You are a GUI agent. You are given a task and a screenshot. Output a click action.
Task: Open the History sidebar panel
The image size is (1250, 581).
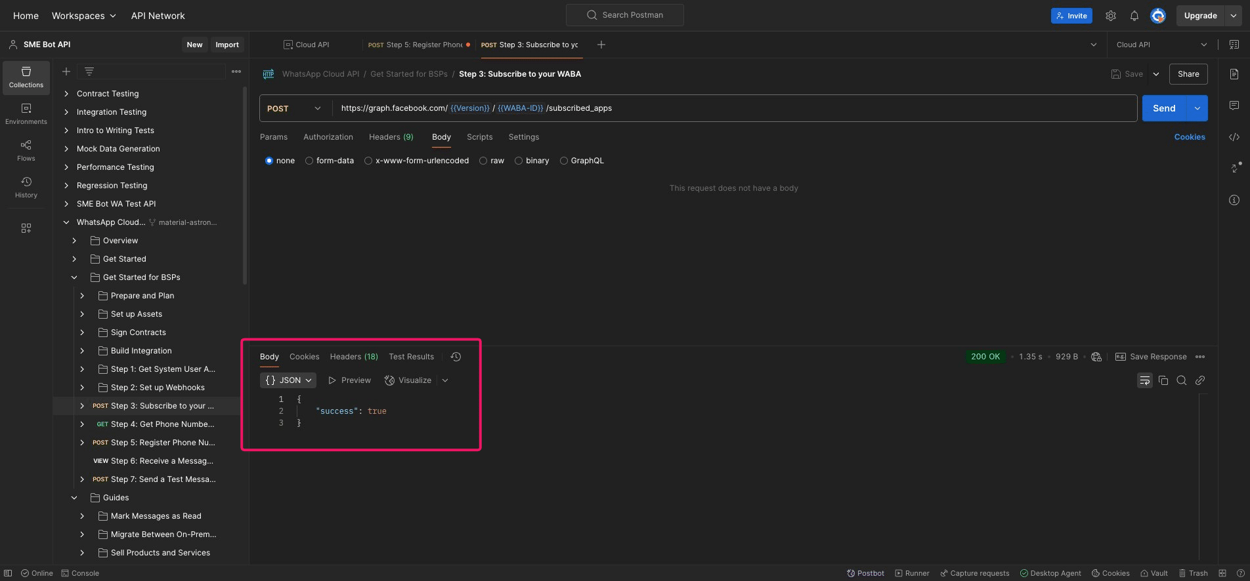pyautogui.click(x=26, y=188)
